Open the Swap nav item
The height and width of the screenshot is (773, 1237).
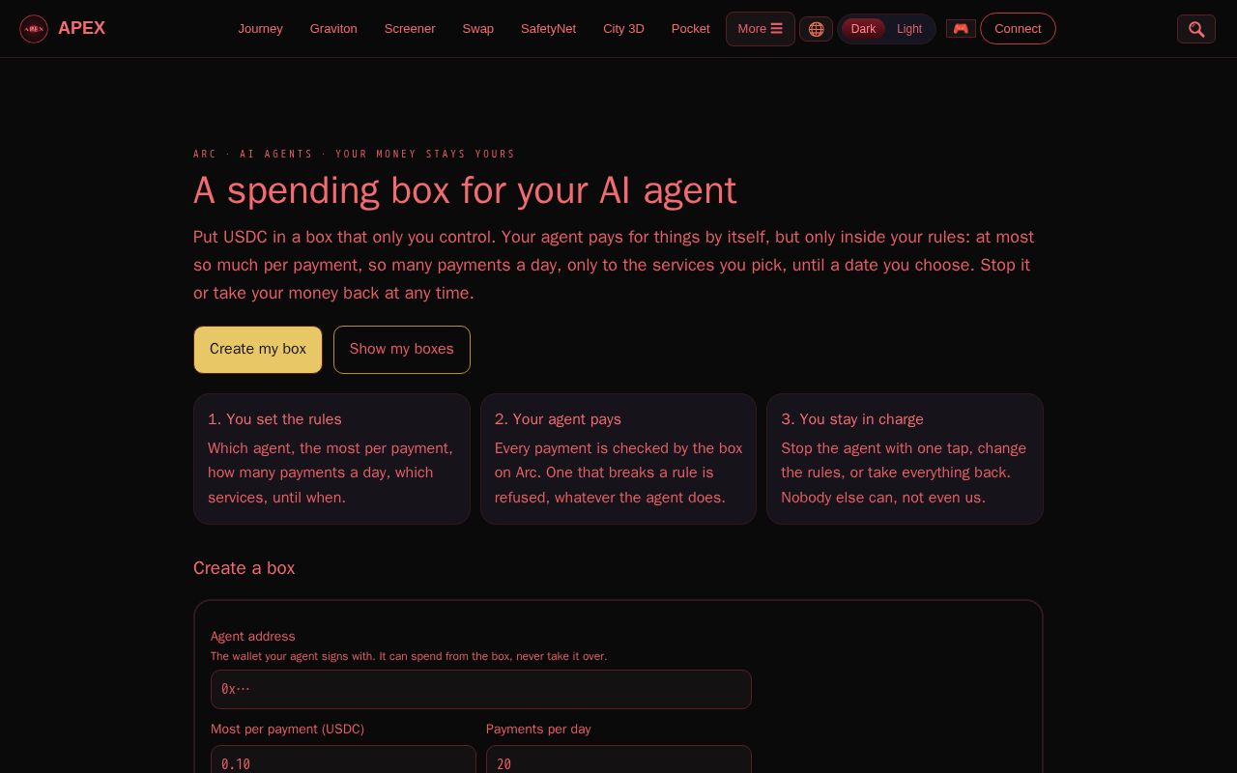[478, 29]
